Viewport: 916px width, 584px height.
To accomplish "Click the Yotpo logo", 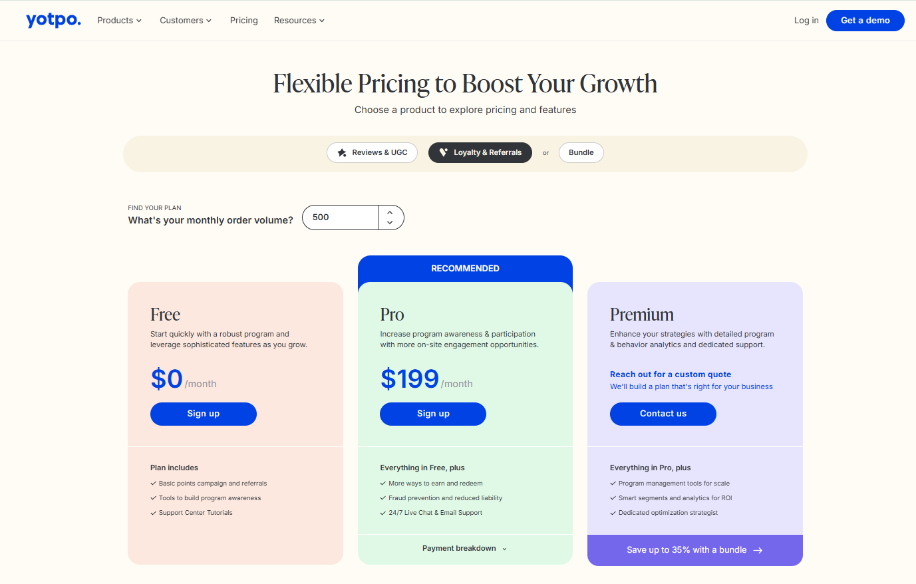I will [53, 20].
